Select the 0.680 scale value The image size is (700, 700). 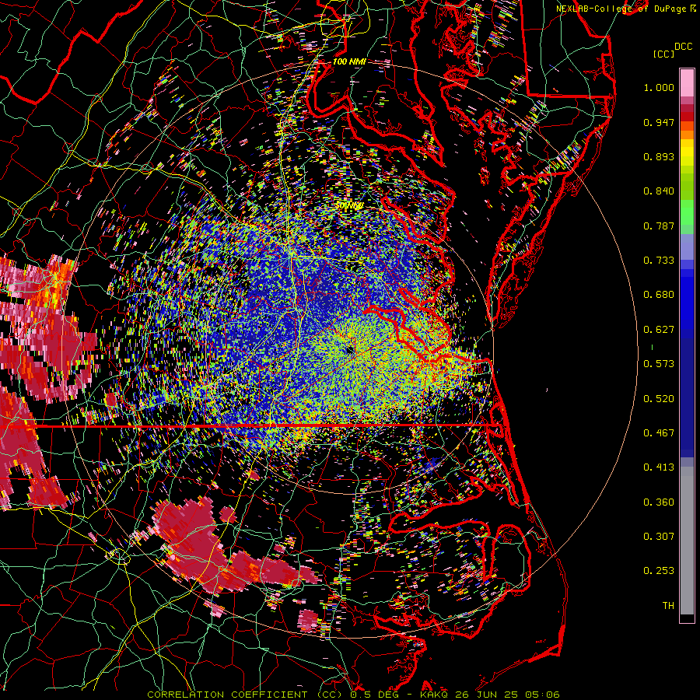pos(659,295)
